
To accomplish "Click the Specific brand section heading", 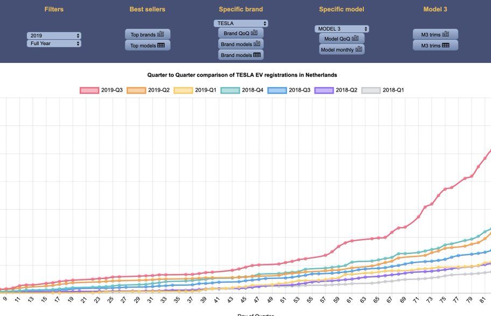I will tap(241, 9).
